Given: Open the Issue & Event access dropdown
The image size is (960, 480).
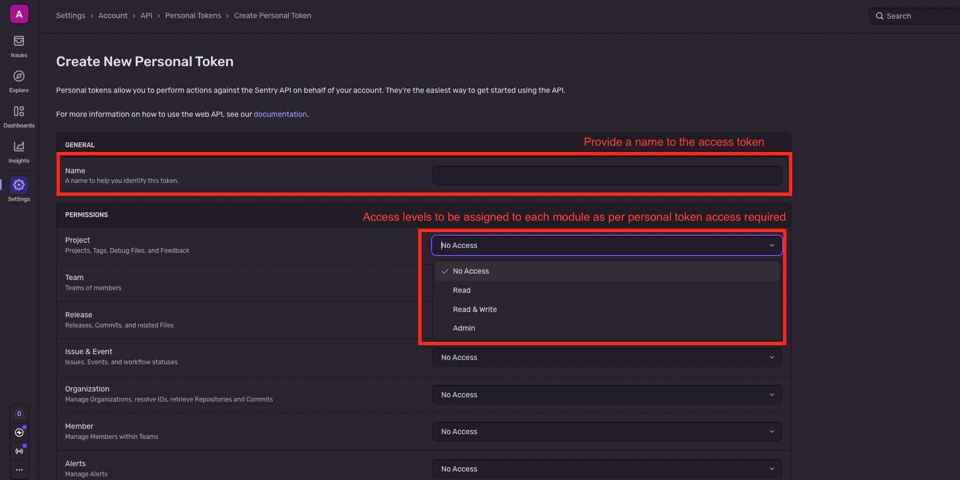Looking at the screenshot, I should (x=606, y=357).
